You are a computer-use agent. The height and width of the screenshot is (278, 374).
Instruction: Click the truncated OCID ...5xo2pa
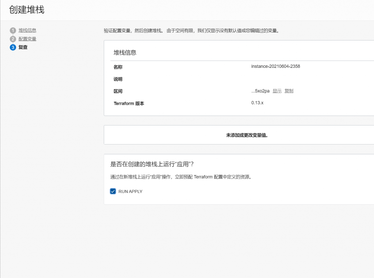pyautogui.click(x=260, y=91)
